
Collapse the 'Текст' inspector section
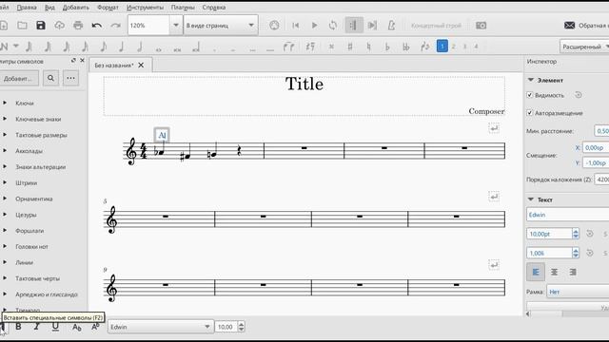coord(531,199)
